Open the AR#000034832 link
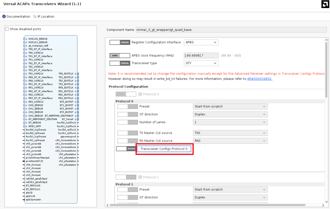This screenshot has height=209, width=330. point(260,79)
